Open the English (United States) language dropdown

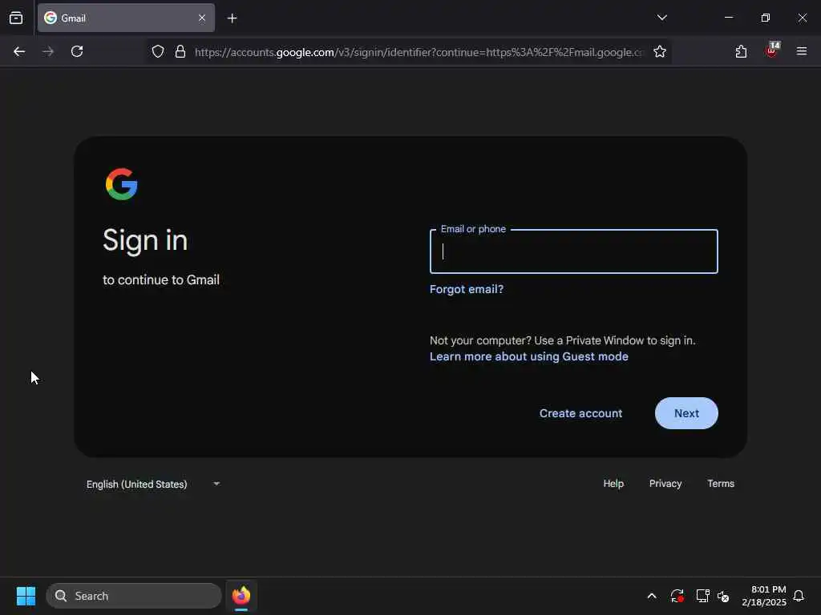(153, 484)
